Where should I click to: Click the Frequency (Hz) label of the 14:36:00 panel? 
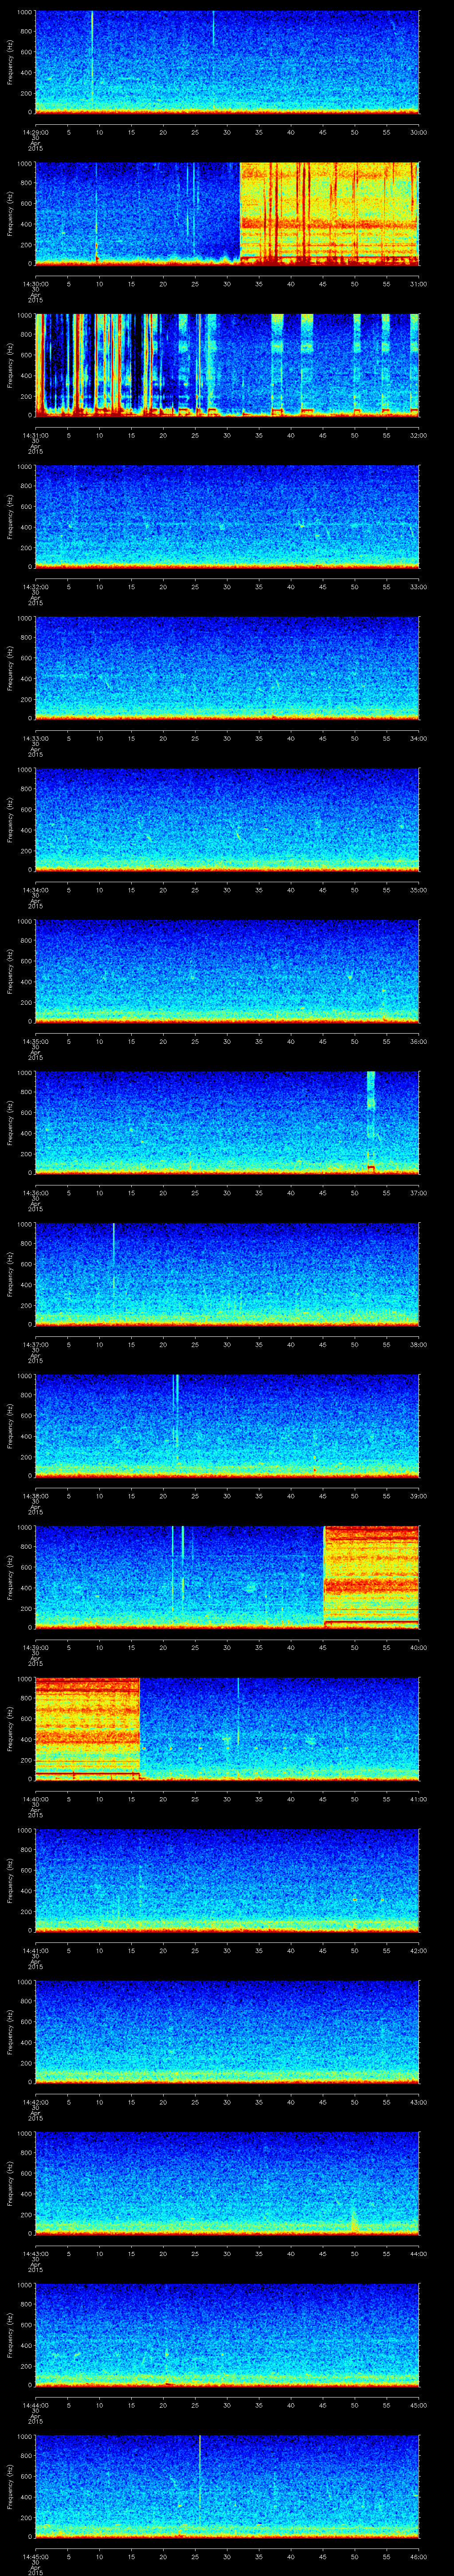[10, 1122]
